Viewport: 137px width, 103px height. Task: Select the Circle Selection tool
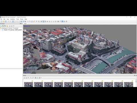pos(17,21)
